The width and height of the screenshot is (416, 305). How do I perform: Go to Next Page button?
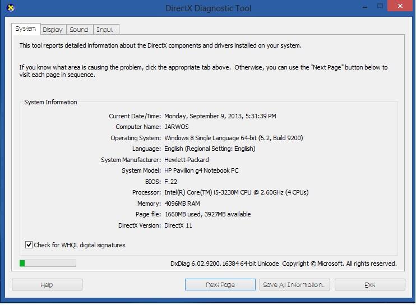(220, 285)
